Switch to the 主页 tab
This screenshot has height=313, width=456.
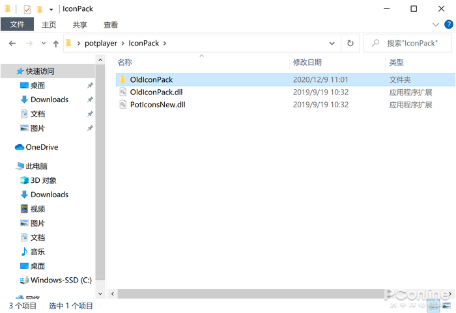tap(49, 25)
